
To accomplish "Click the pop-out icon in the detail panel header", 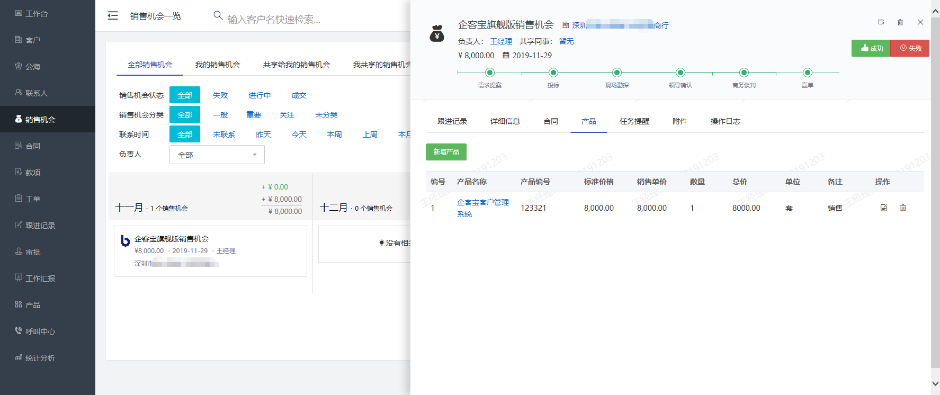I will [881, 22].
